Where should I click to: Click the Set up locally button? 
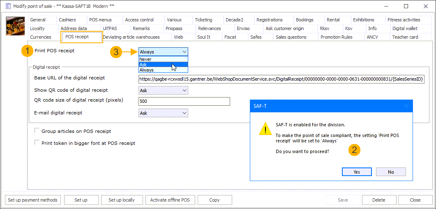tap(122, 200)
